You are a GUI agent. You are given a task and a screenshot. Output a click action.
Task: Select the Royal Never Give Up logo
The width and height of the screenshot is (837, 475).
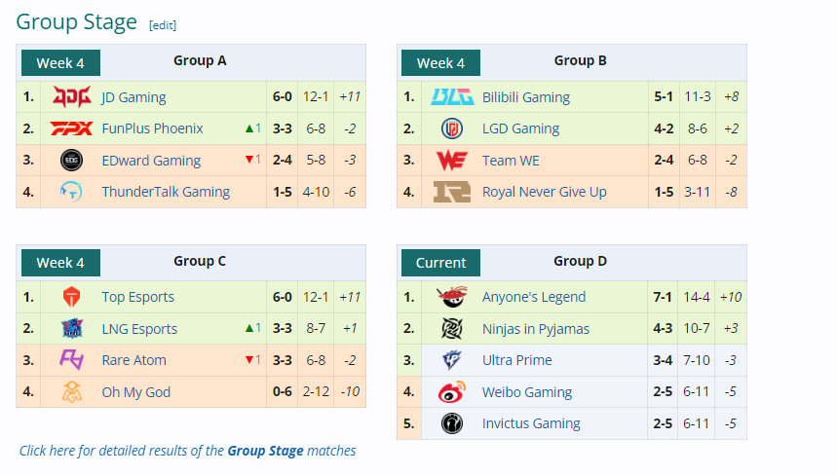452,192
